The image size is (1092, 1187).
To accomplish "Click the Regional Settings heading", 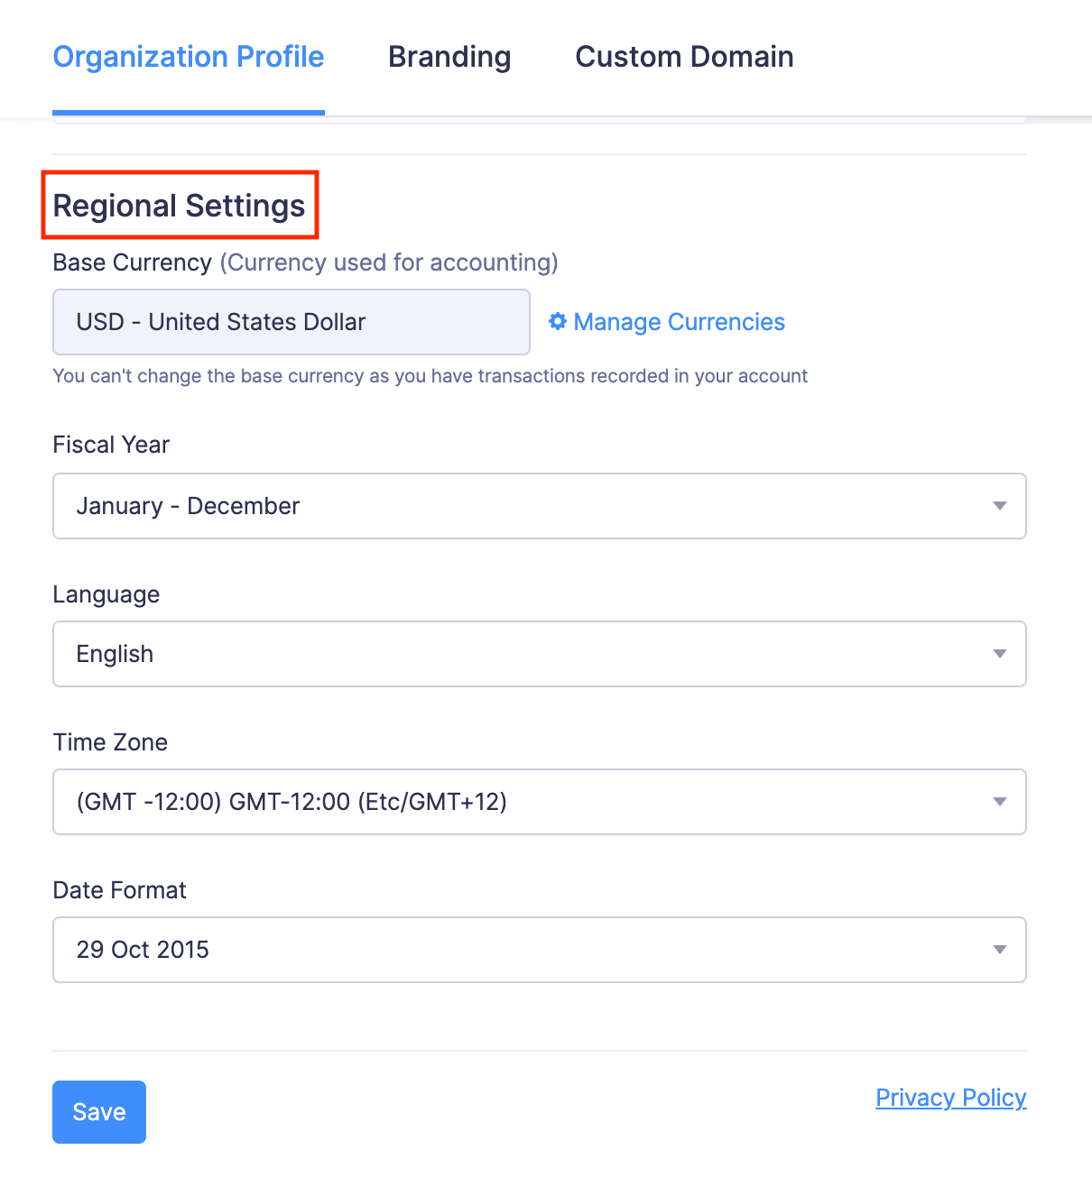I will pos(180,206).
